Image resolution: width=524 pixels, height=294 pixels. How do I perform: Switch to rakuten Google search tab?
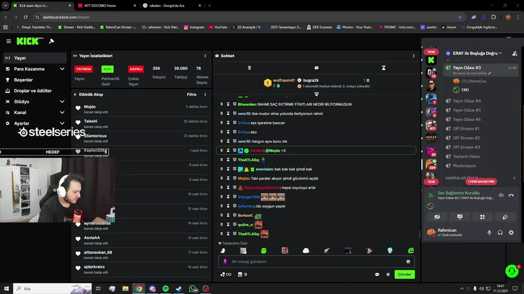point(172,6)
